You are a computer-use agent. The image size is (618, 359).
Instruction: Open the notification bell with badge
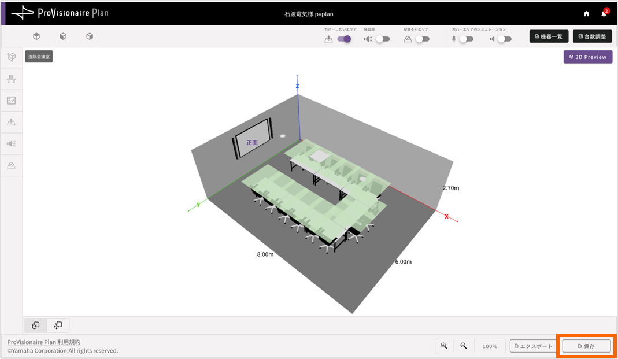[604, 13]
